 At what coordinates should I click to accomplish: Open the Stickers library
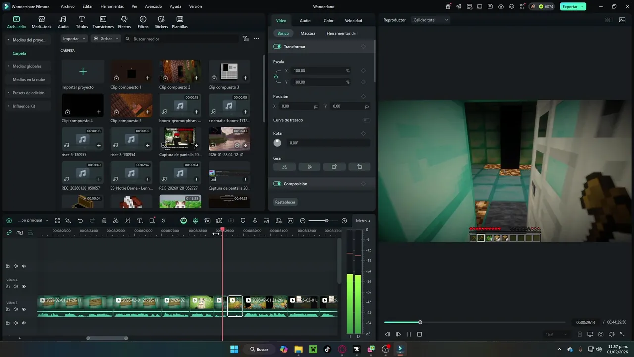(161, 22)
